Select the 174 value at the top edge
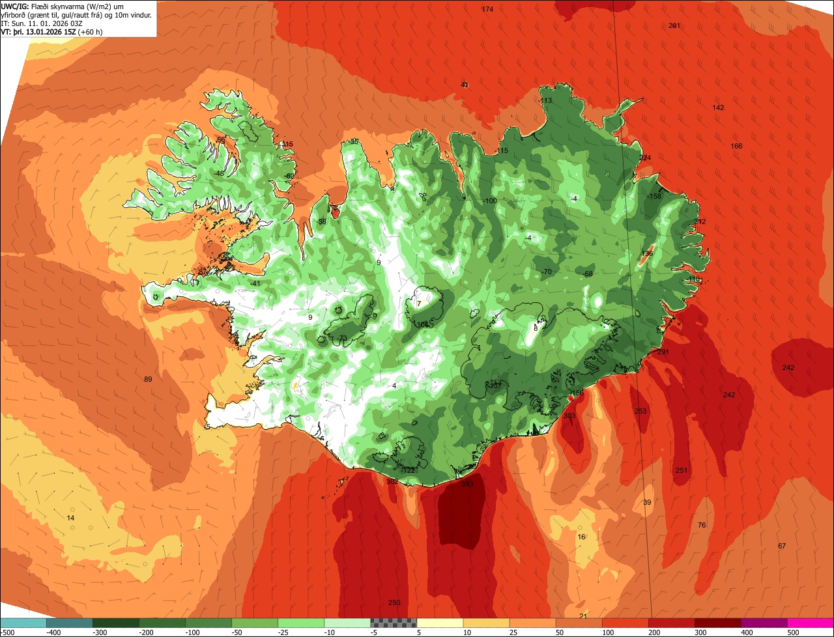834x637 pixels. click(487, 9)
